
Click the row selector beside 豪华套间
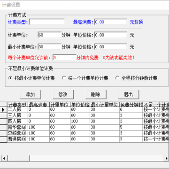pos(3,127)
